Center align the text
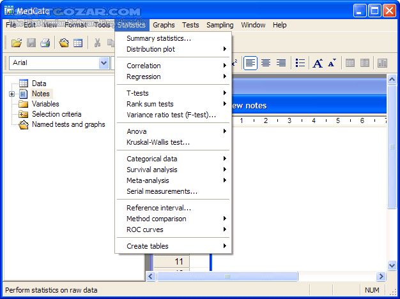 pos(265,63)
